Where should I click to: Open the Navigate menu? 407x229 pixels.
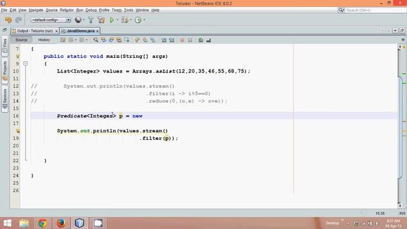tap(36, 10)
